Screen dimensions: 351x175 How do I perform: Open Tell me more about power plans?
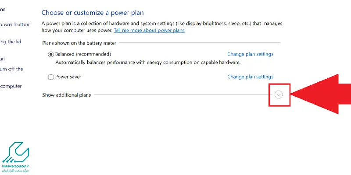(x=149, y=31)
